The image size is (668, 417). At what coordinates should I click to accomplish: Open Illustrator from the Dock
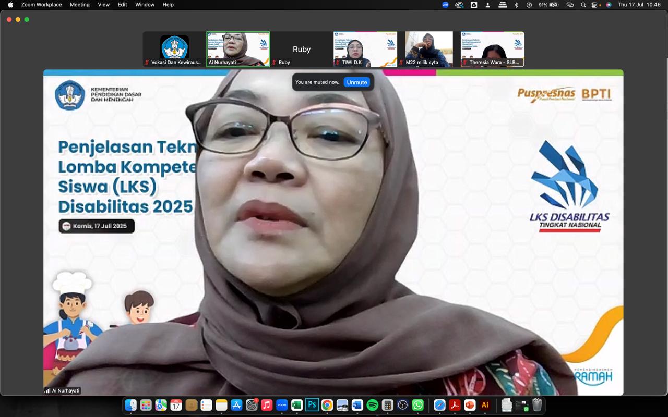click(485, 405)
